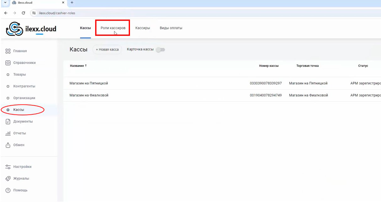Click the Настройки sliders icon

click(8, 167)
